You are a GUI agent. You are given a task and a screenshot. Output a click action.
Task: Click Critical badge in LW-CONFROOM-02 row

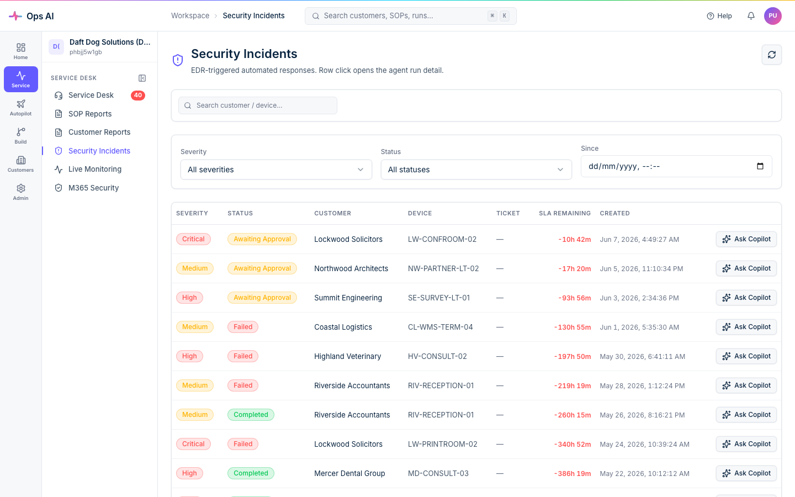[x=193, y=239]
